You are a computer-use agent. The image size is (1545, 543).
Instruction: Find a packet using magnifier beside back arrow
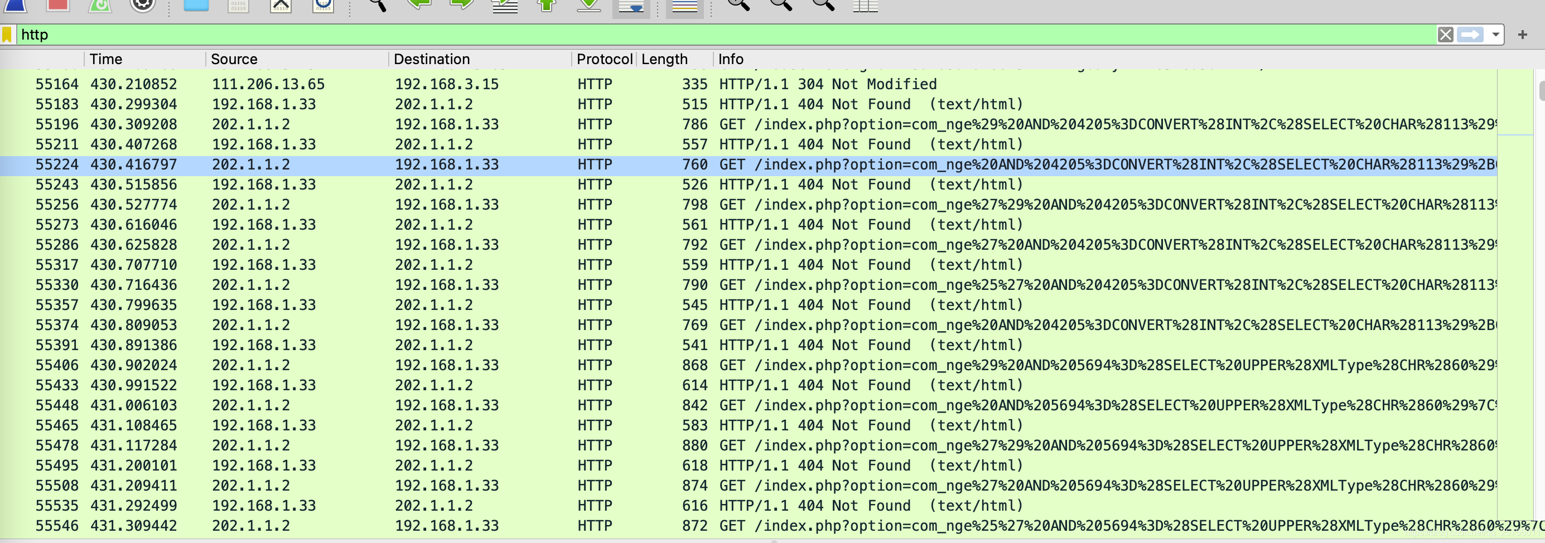tap(377, 5)
